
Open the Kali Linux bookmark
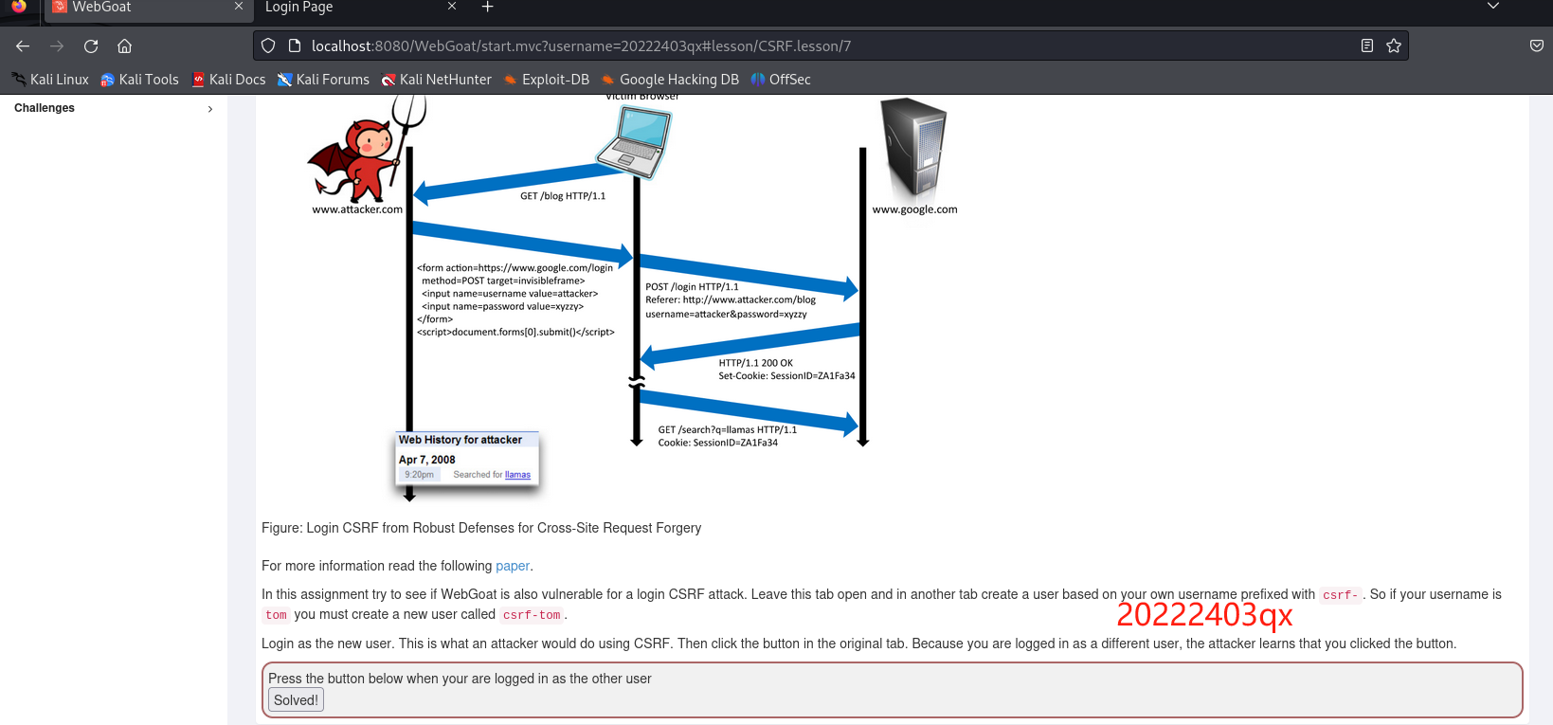(50, 80)
